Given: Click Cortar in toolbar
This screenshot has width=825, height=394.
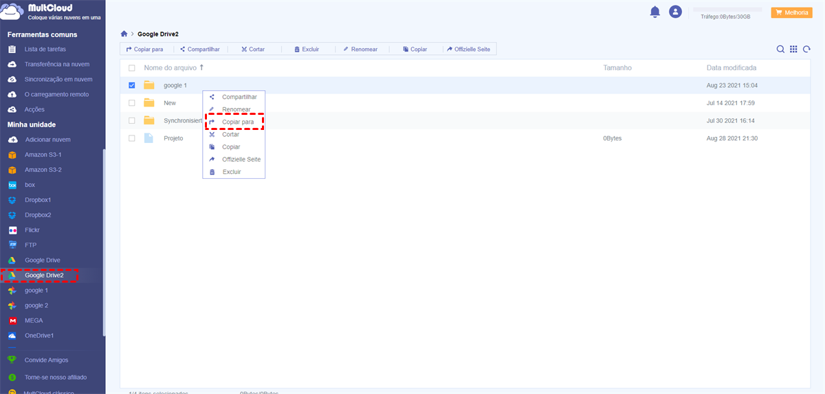Looking at the screenshot, I should pyautogui.click(x=253, y=50).
